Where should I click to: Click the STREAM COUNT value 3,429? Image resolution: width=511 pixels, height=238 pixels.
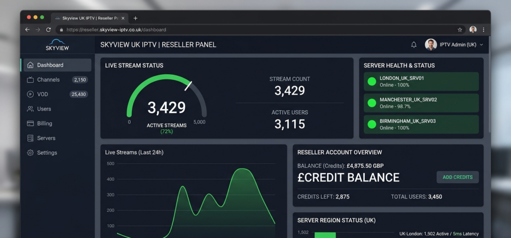pyautogui.click(x=289, y=91)
